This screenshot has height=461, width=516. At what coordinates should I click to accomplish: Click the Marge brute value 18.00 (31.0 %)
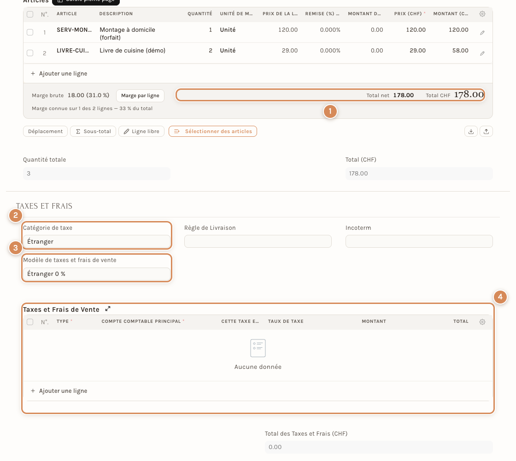tap(88, 95)
